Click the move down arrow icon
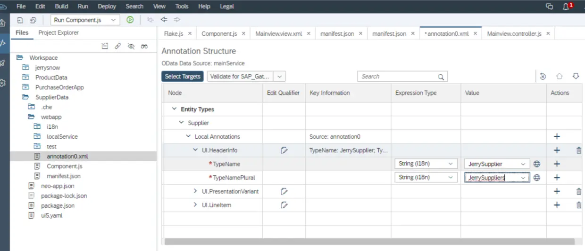 576,76
